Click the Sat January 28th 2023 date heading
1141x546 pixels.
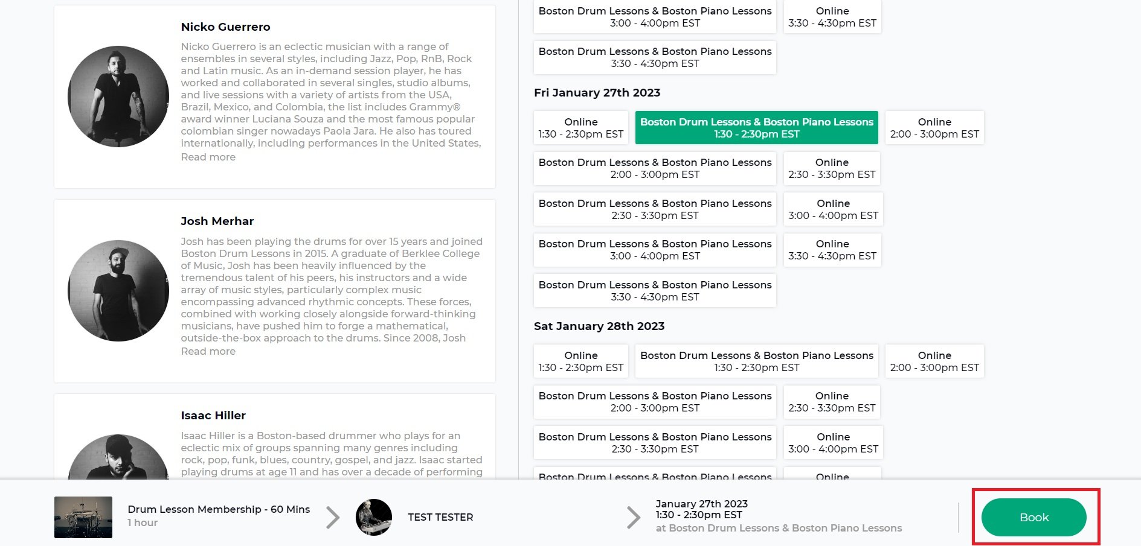[x=599, y=326]
